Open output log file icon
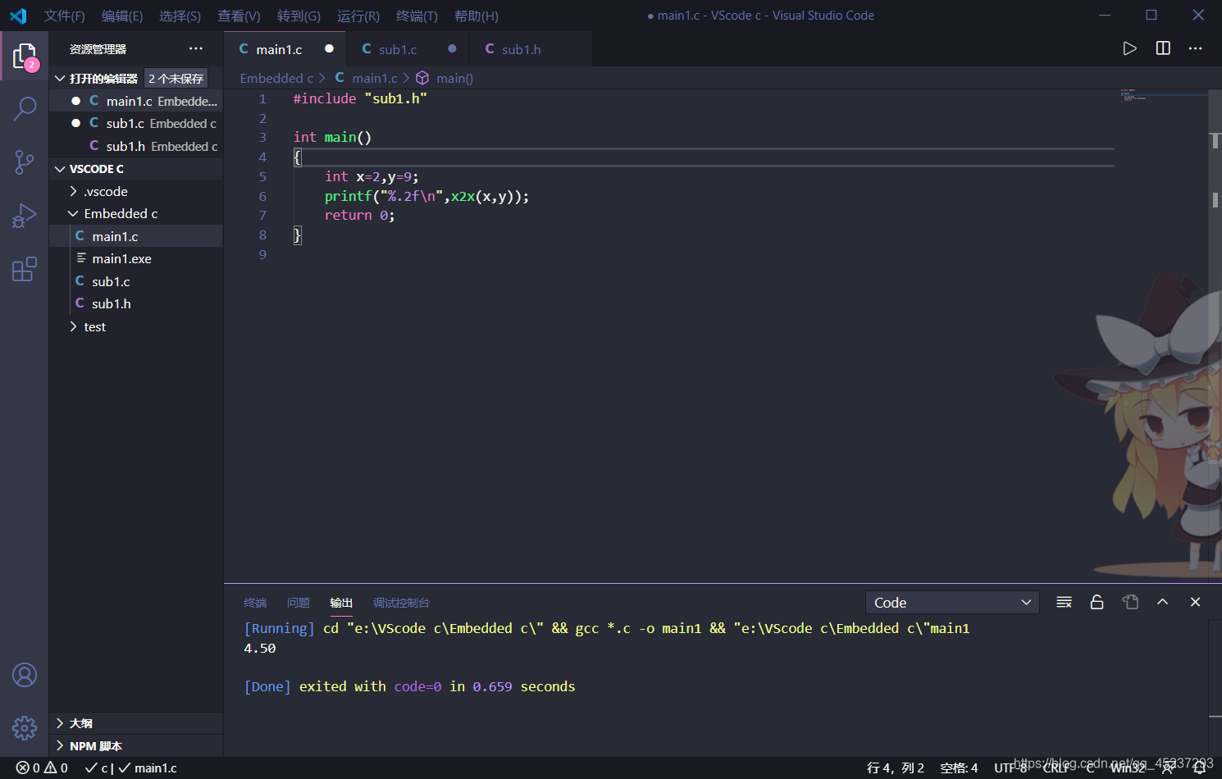The image size is (1222, 779). pyautogui.click(x=1130, y=602)
